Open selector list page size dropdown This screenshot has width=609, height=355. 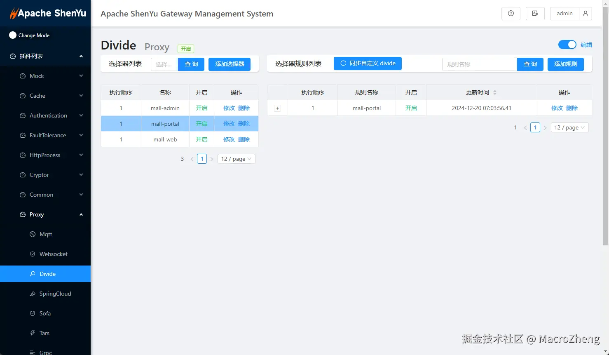237,159
